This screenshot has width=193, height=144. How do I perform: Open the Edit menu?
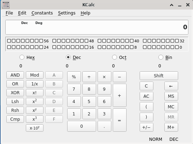(x=22, y=13)
